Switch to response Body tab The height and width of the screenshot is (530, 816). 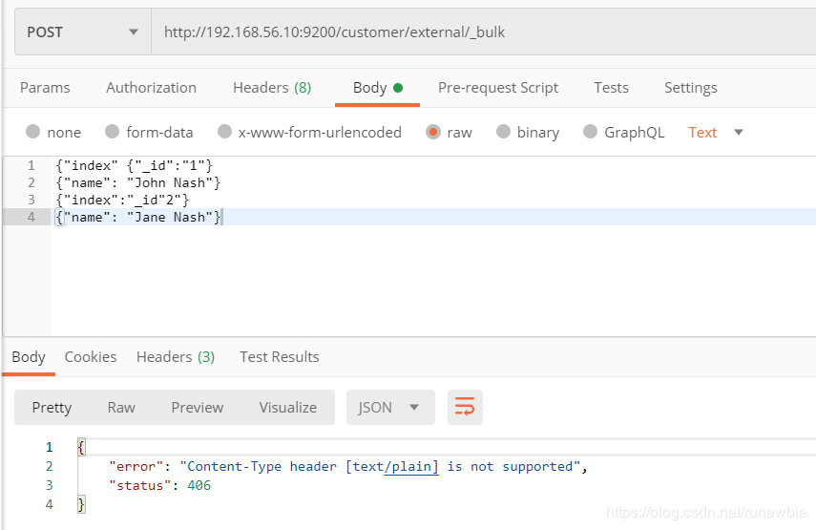29,357
